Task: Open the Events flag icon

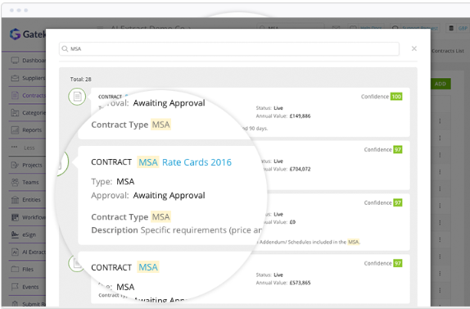Action: tap(15, 287)
